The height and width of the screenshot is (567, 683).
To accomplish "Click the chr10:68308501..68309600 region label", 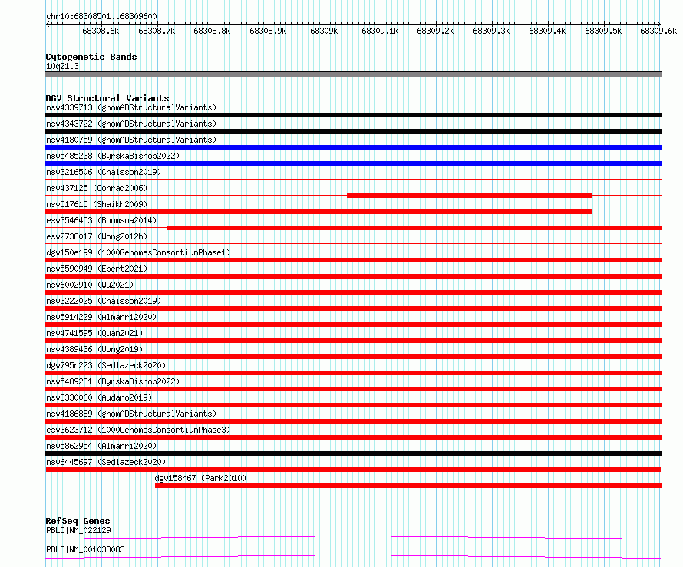I will coord(101,16).
